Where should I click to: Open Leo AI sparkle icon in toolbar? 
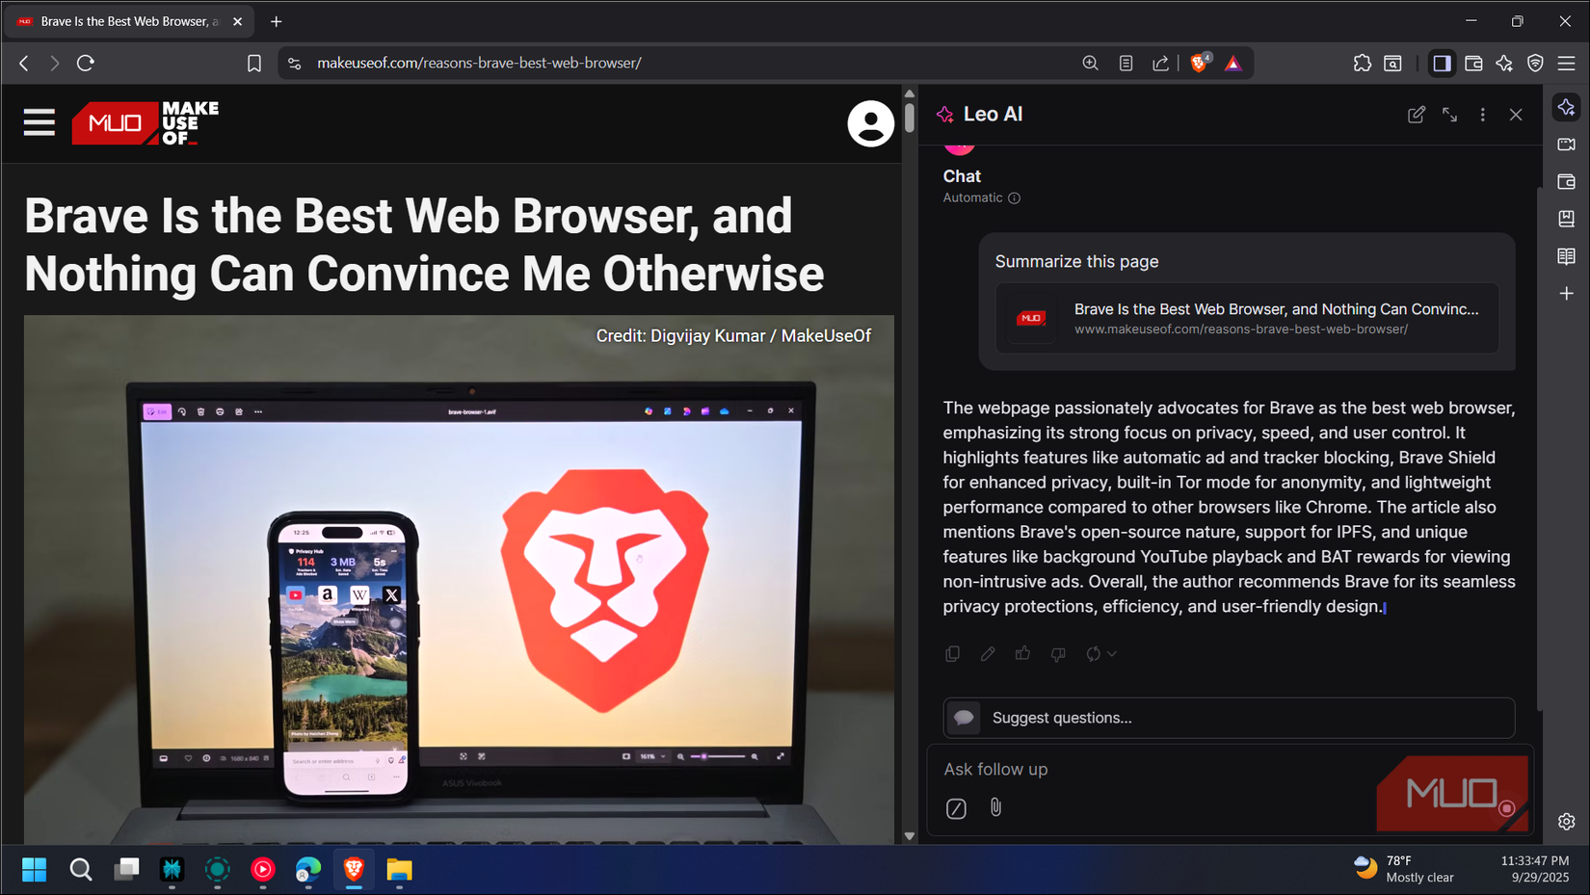(1504, 63)
